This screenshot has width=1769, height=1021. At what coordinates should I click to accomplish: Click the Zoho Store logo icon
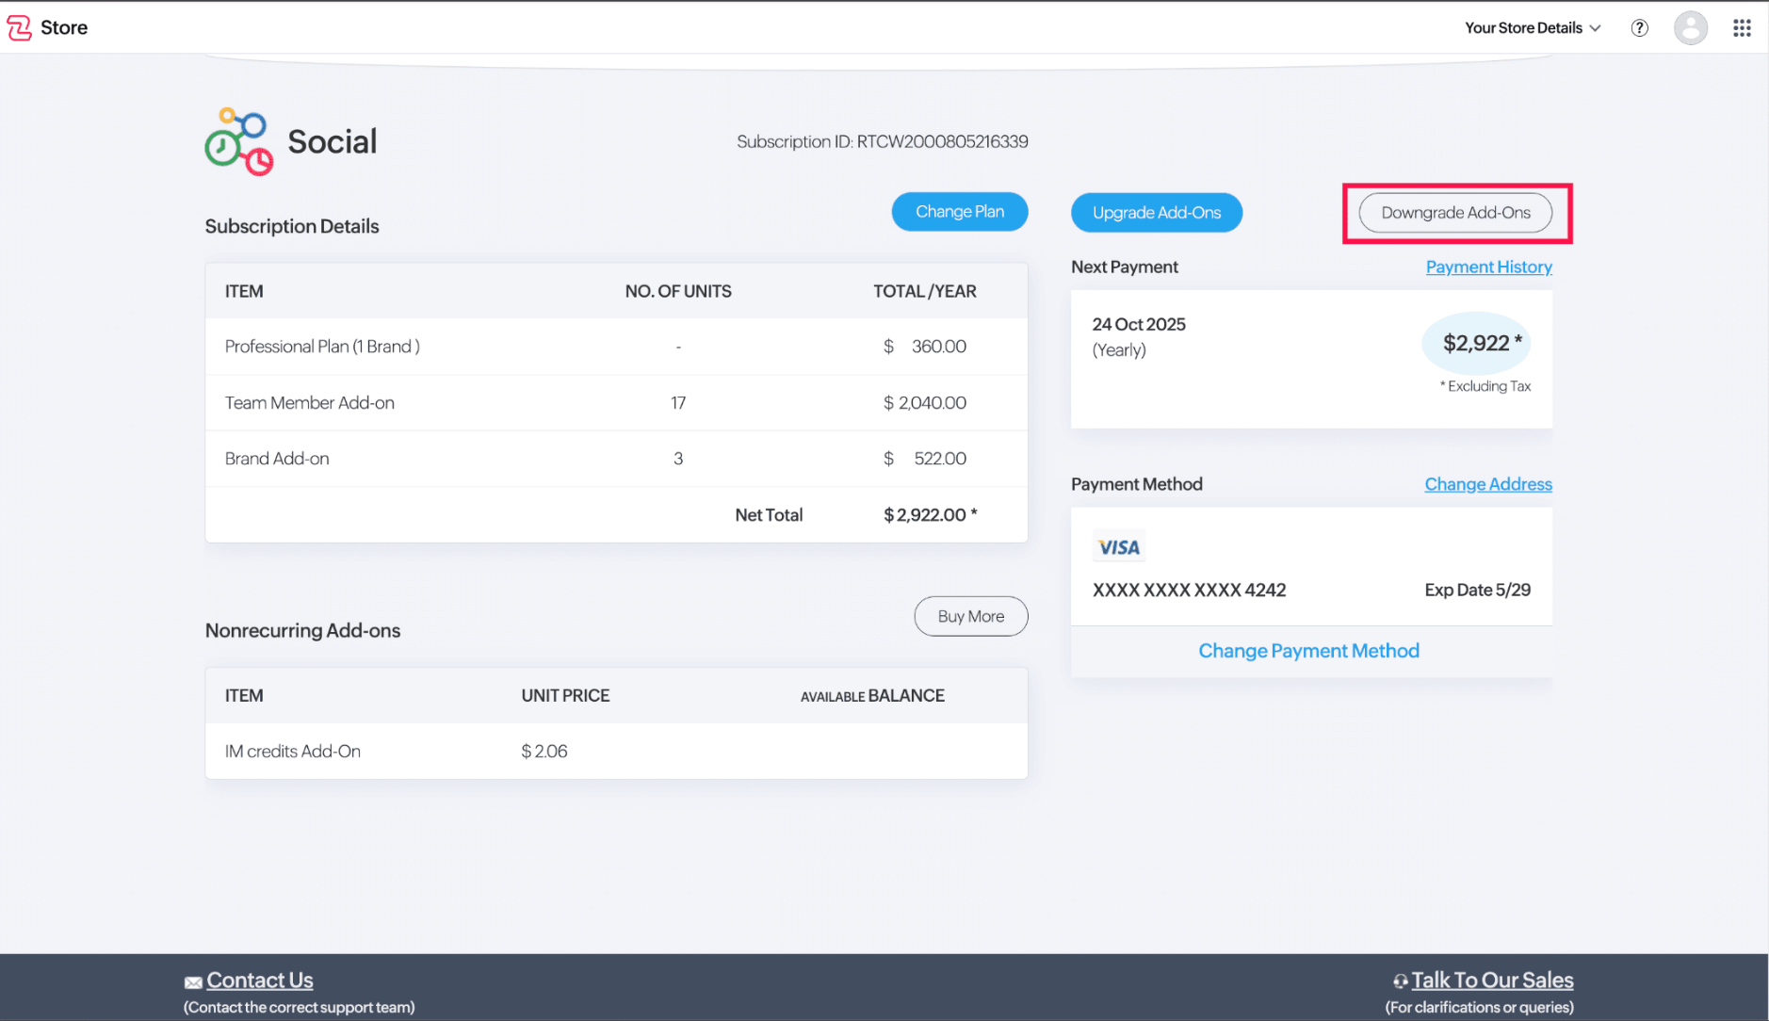[x=20, y=27]
